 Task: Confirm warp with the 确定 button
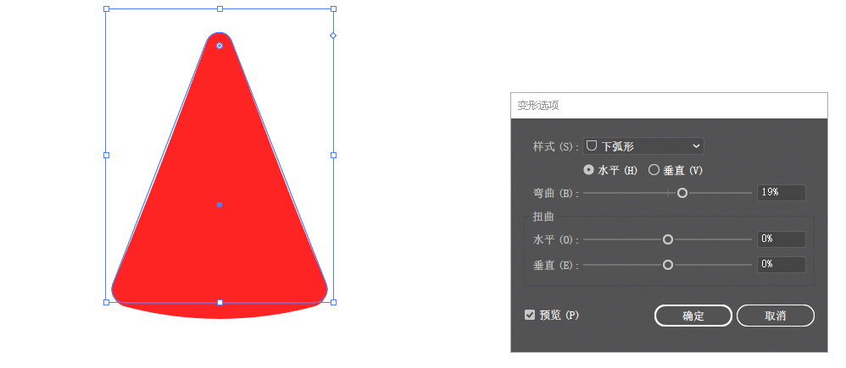(x=693, y=316)
